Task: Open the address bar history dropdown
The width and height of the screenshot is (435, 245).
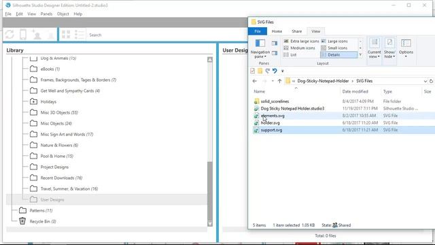Action: pyautogui.click(x=425, y=81)
